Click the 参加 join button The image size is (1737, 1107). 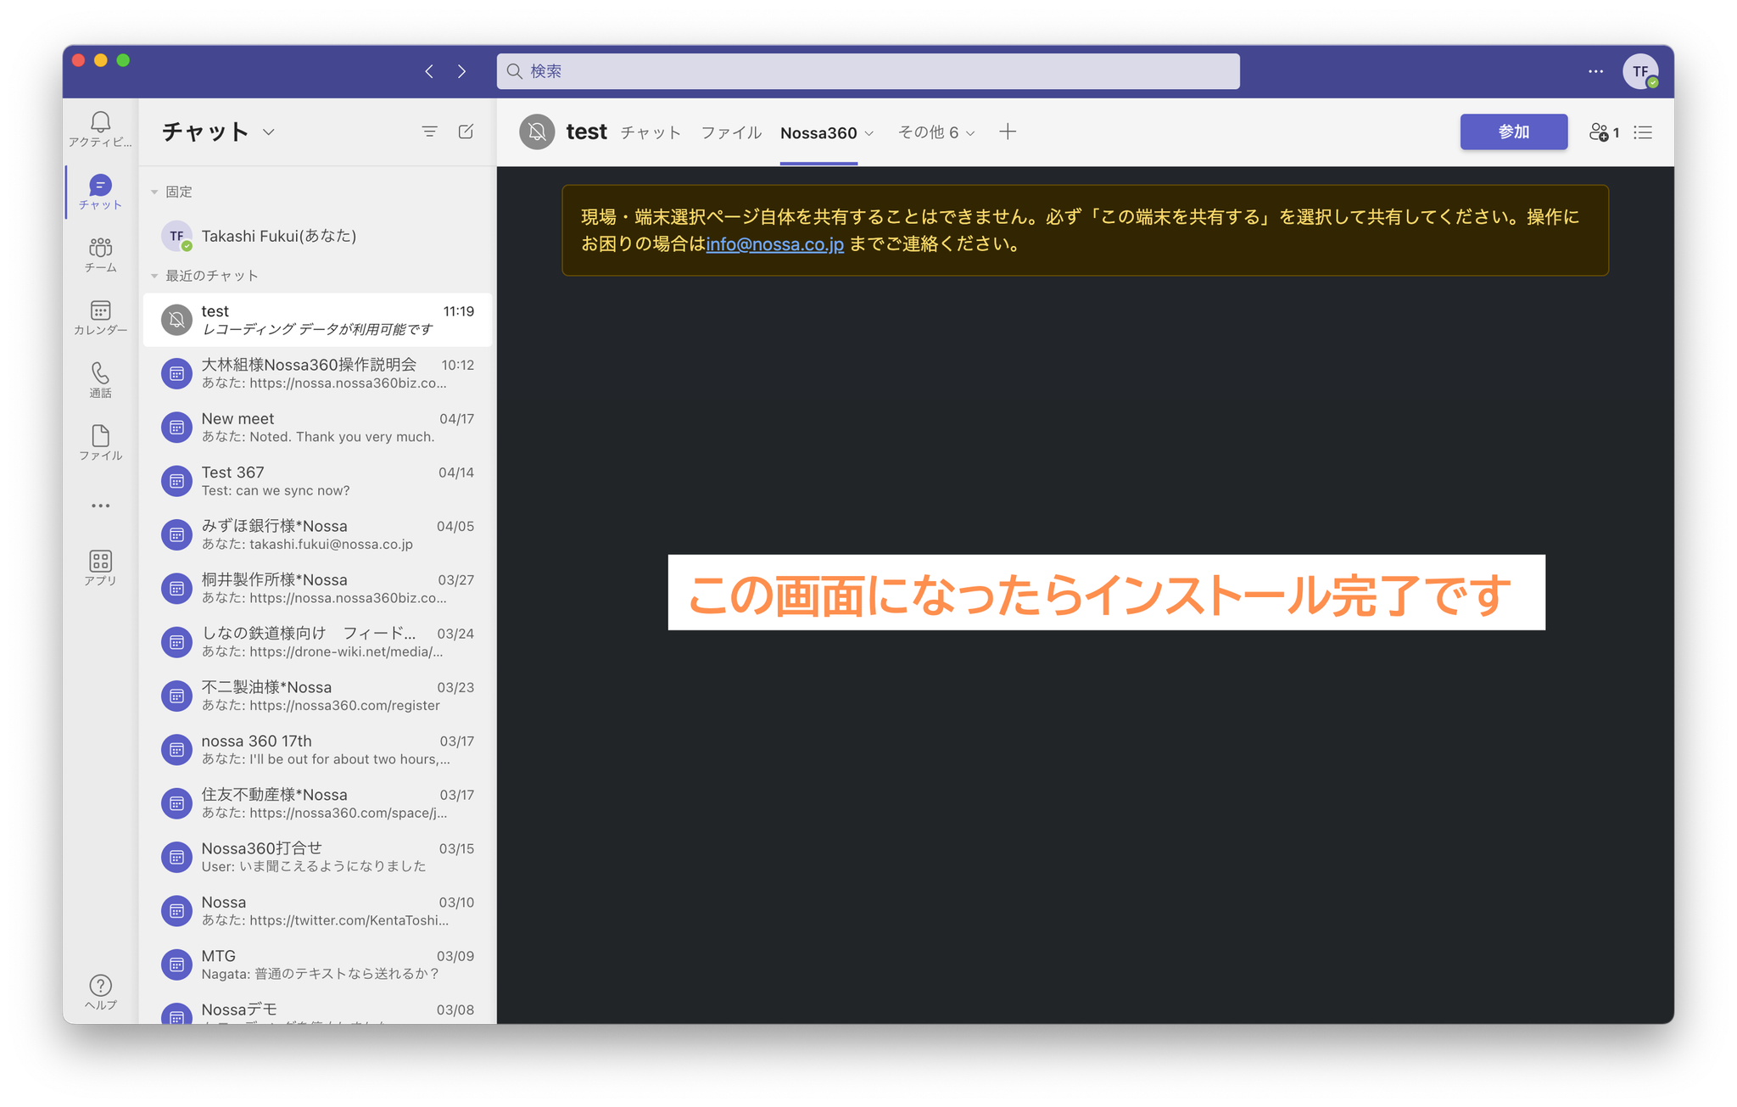tap(1513, 132)
